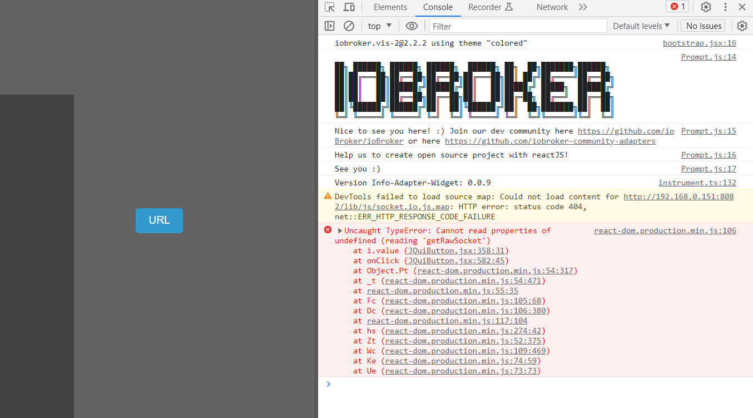The height and width of the screenshot is (418, 753).
Task: Select the 'Version Info-Adapter-Widget: 0.0.9' message
Action: point(413,183)
